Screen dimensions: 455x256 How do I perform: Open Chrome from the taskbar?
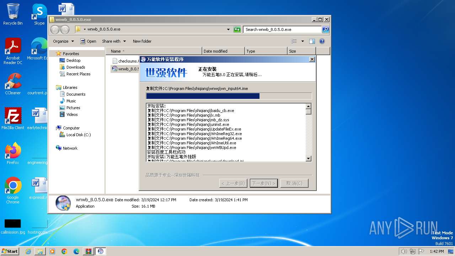click(x=64, y=251)
